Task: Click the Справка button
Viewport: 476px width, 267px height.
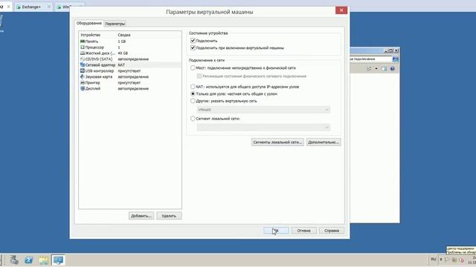Action: (x=332, y=231)
